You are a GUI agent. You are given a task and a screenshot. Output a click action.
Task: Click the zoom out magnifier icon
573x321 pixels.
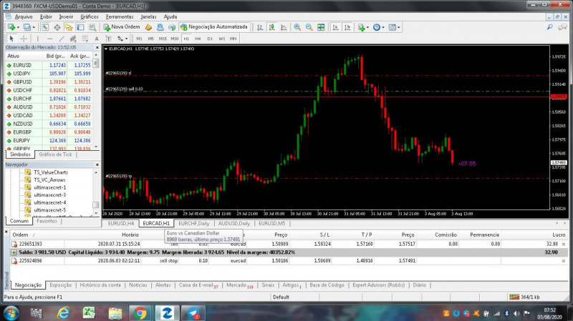[309, 27]
